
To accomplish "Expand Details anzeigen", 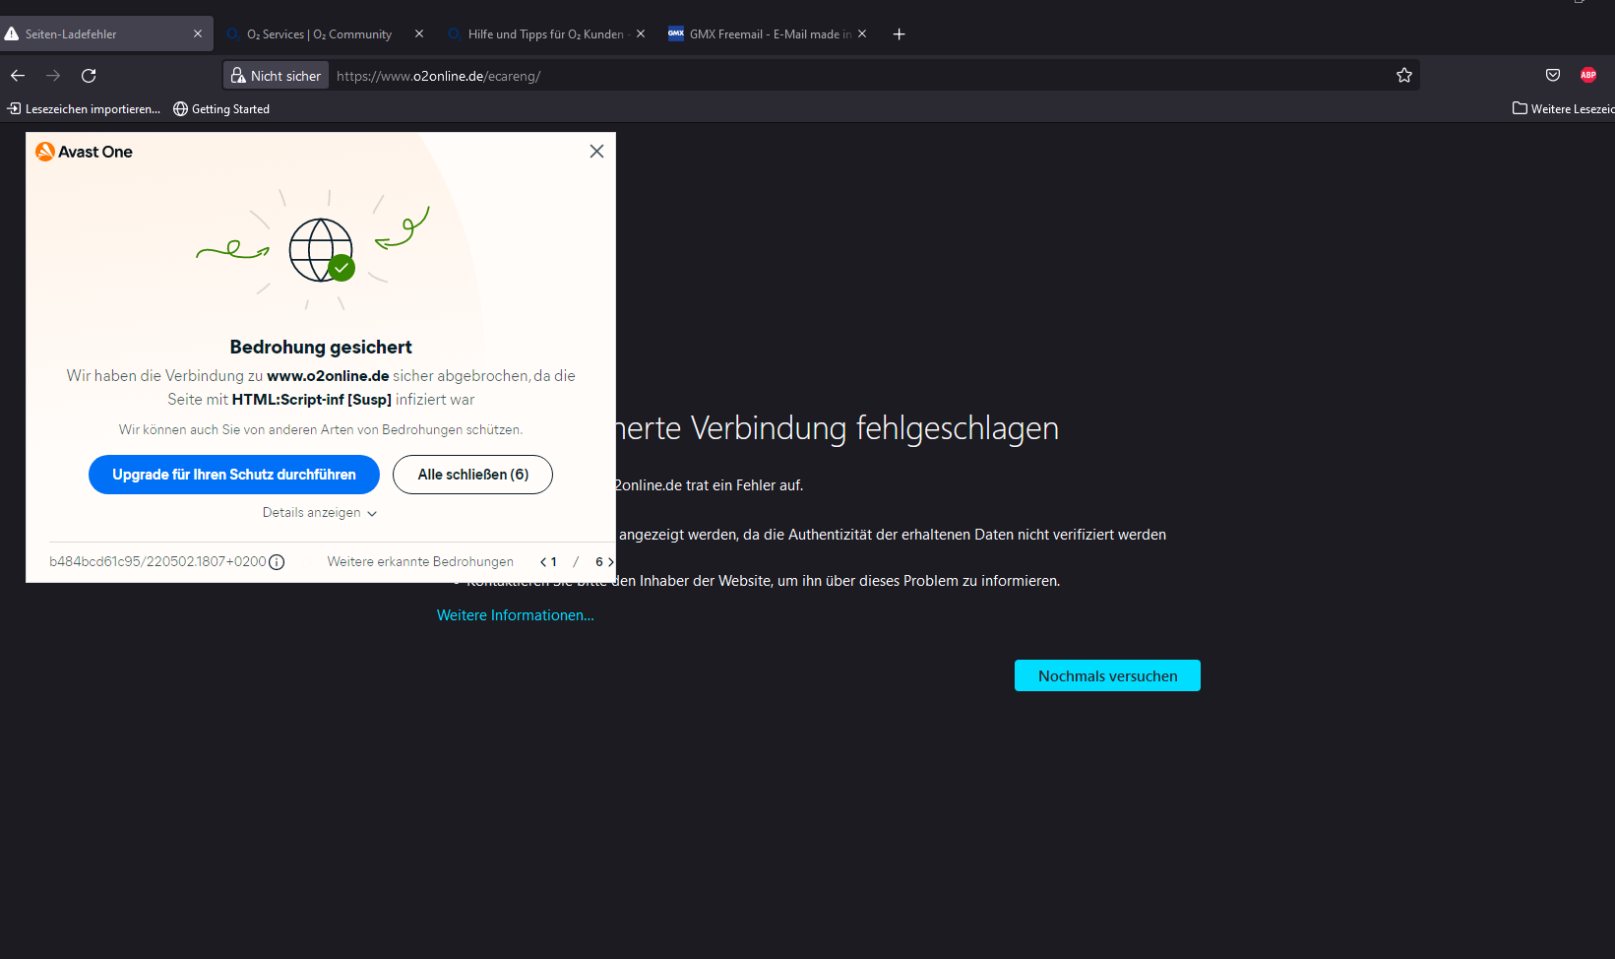I will (320, 513).
